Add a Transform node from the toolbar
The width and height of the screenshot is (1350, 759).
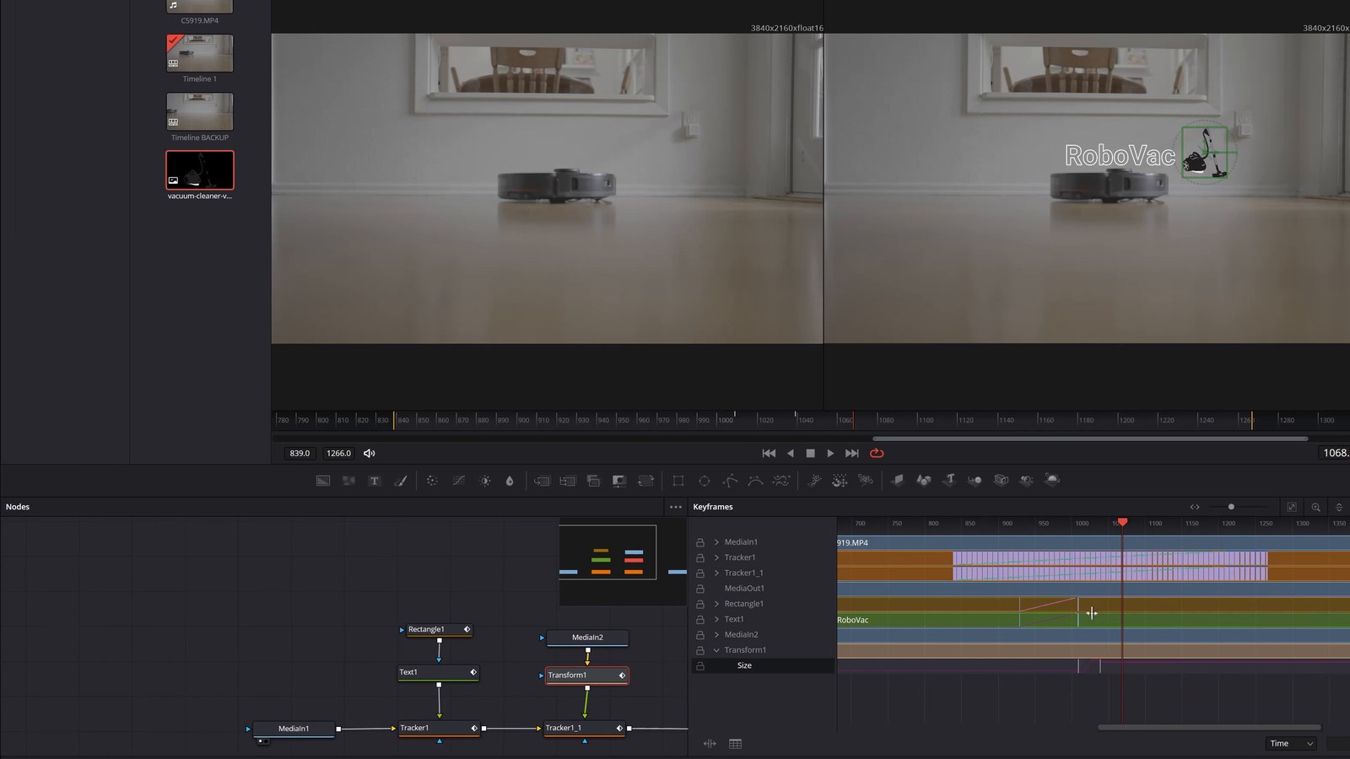[645, 481]
